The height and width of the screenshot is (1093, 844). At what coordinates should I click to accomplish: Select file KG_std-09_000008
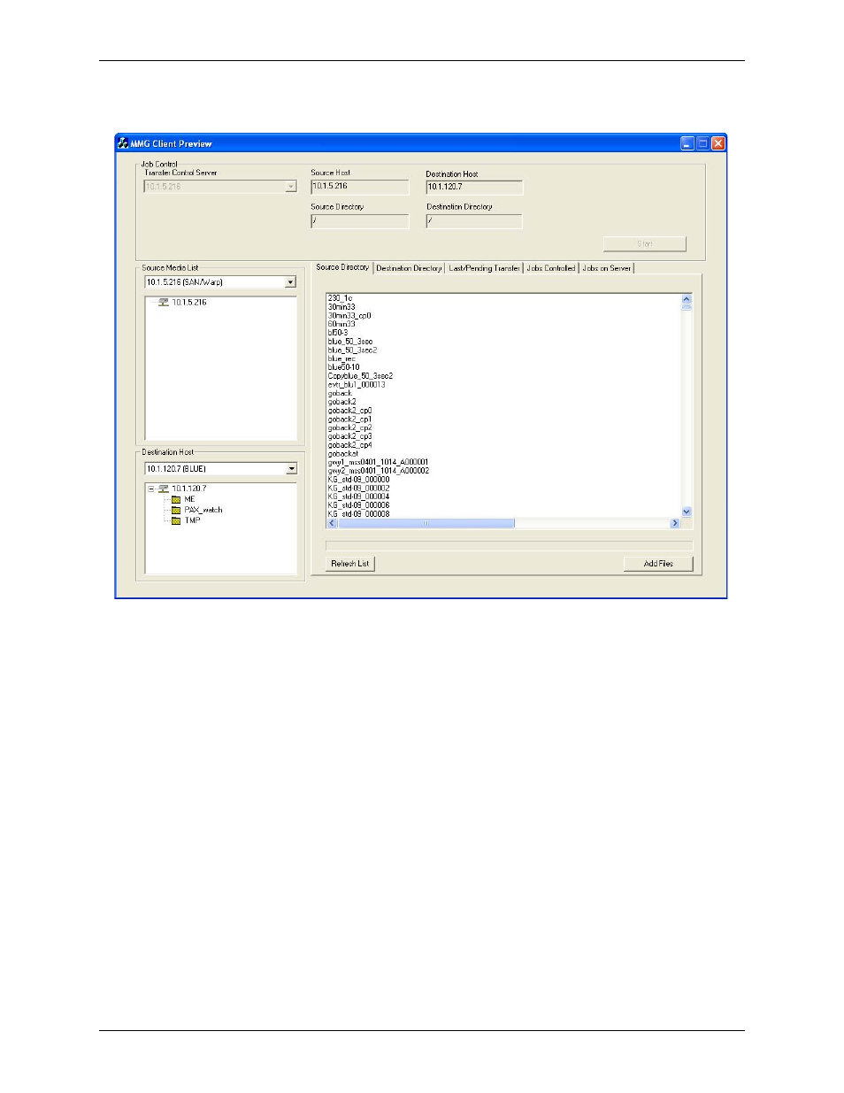358,514
